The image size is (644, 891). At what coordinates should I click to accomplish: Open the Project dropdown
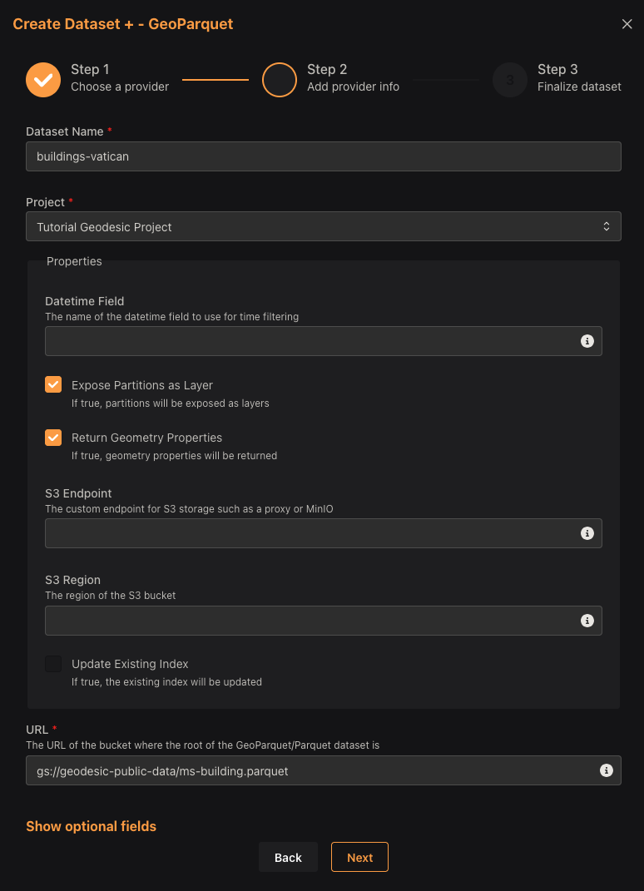pyautogui.click(x=324, y=227)
